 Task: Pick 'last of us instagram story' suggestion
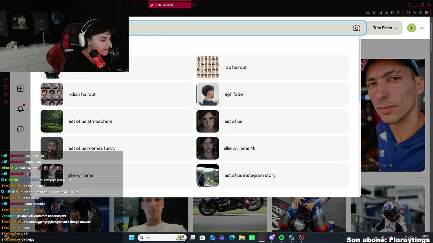coord(272,175)
